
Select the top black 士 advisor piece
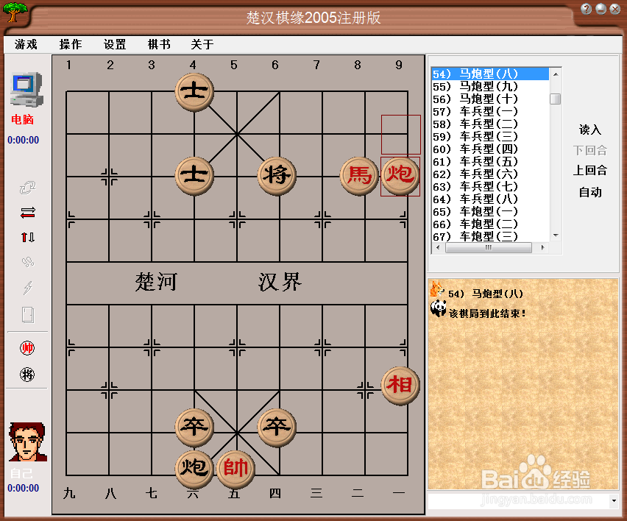(194, 93)
